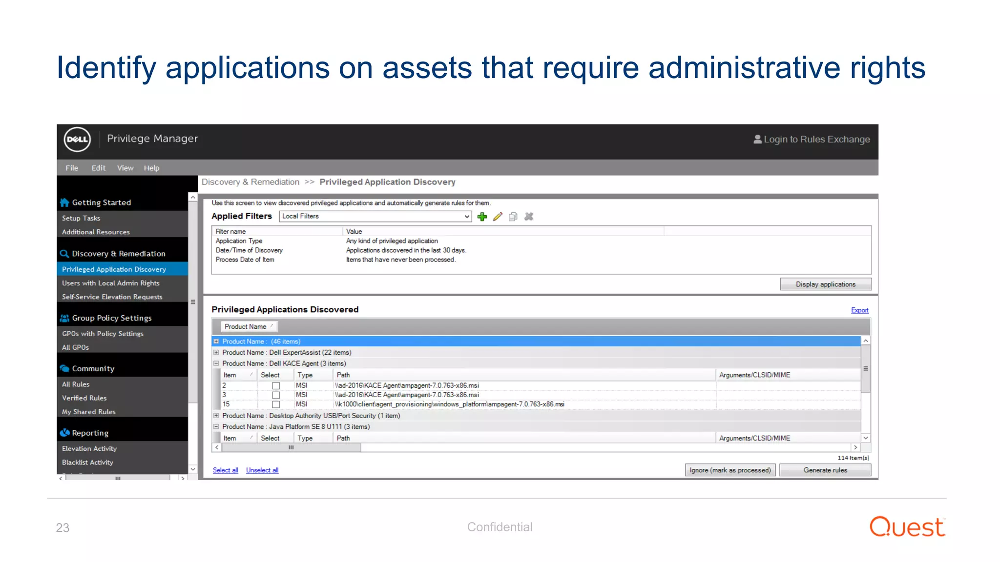
Task: Click the gray X delete filter icon
Action: 529,217
